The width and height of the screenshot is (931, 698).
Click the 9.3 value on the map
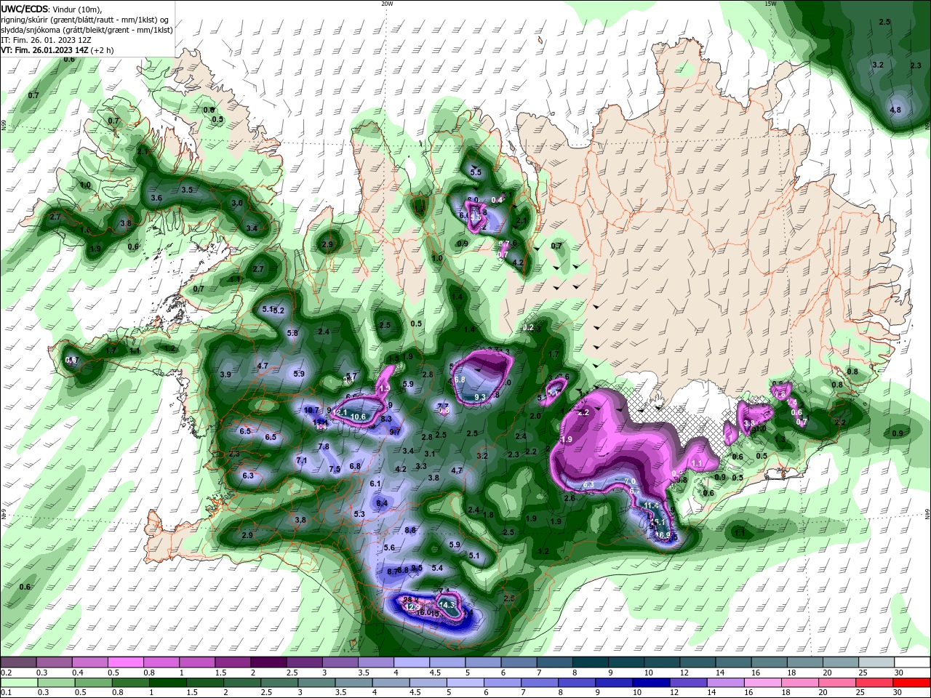[480, 397]
